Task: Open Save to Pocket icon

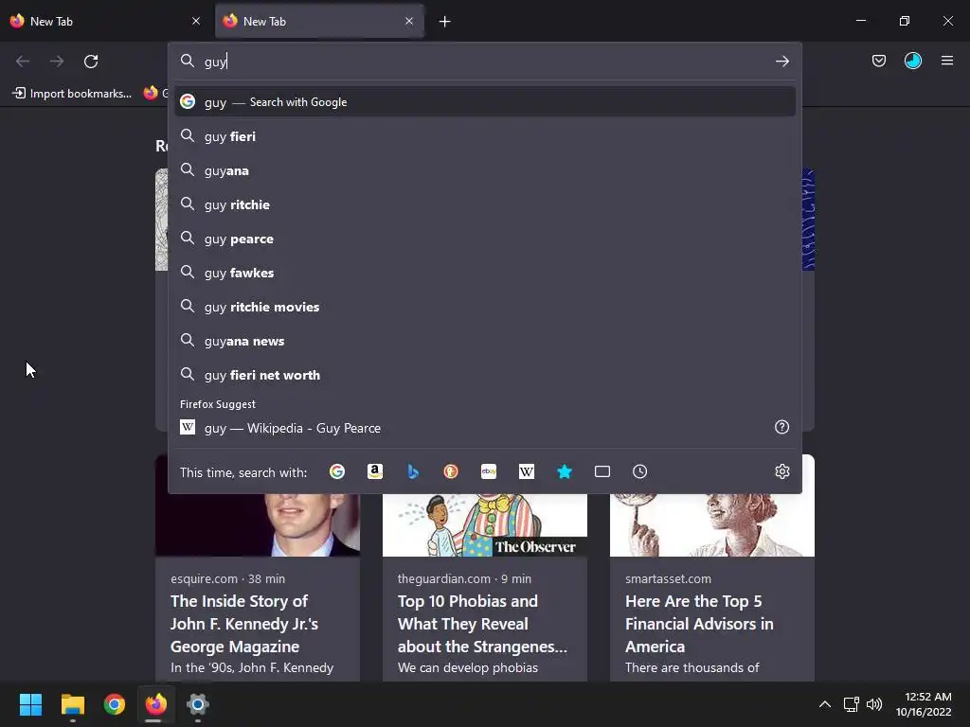Action: (878, 61)
